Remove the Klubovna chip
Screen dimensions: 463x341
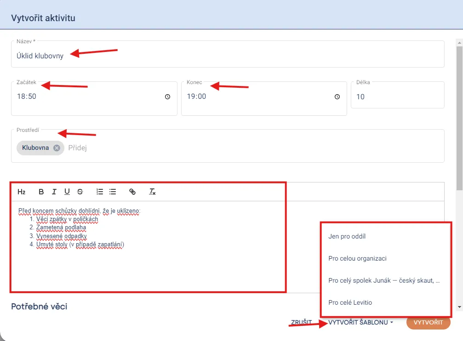point(57,148)
